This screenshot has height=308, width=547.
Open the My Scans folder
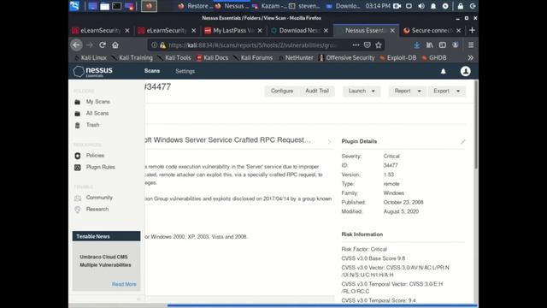[x=98, y=102]
